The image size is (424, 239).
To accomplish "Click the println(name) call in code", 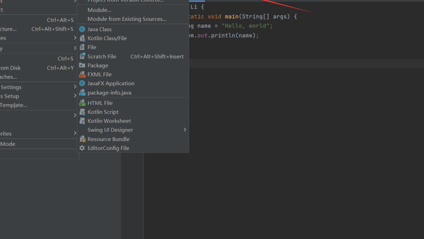I will click(233, 35).
